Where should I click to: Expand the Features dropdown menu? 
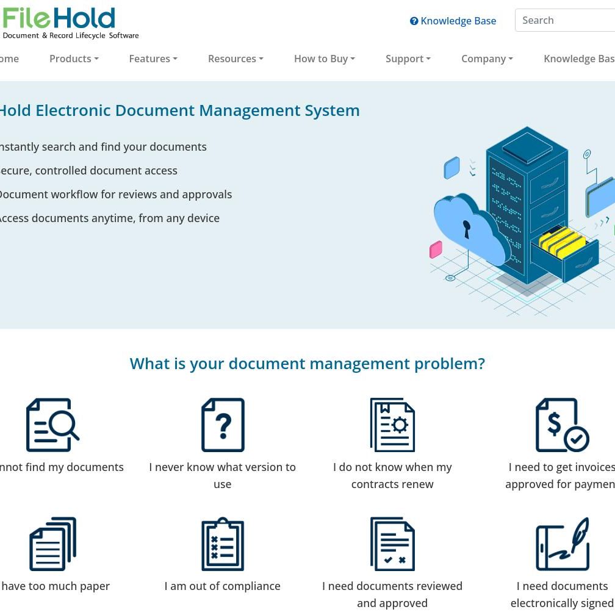pos(153,59)
